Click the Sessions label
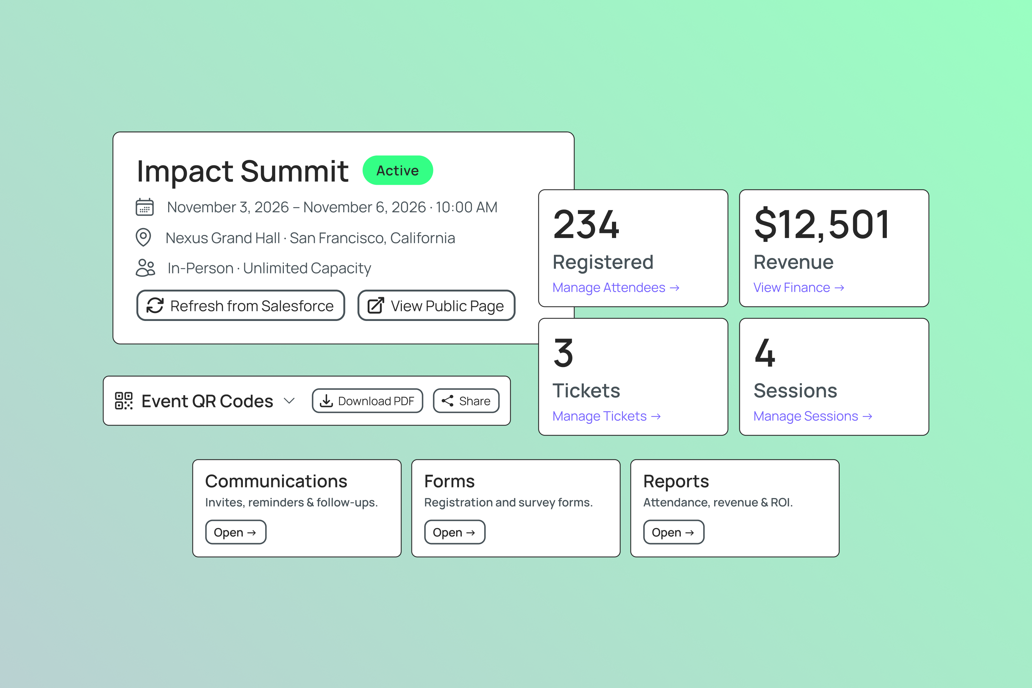Viewport: 1032px width, 688px height. click(795, 390)
